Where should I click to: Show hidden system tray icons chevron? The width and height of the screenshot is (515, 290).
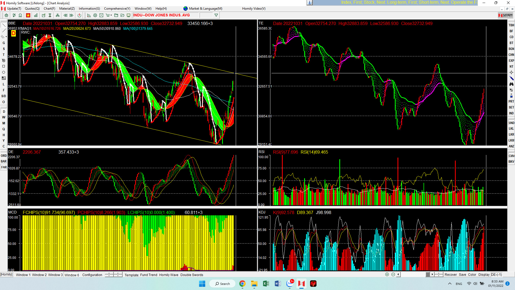click(450, 284)
